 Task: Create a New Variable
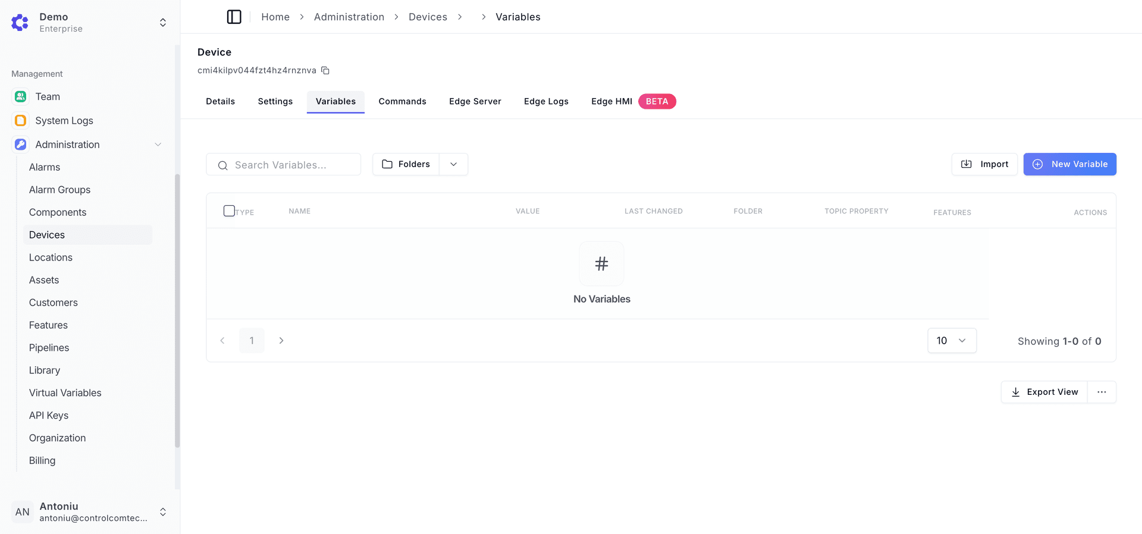[1070, 164]
